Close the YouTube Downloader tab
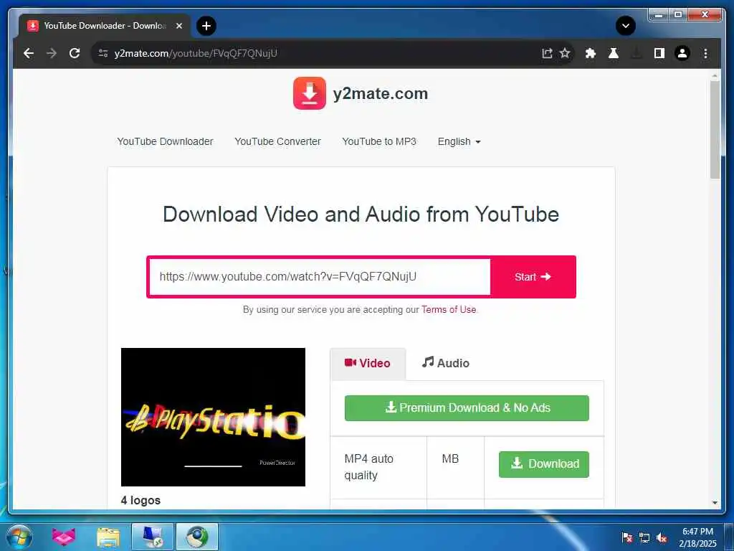 178,26
